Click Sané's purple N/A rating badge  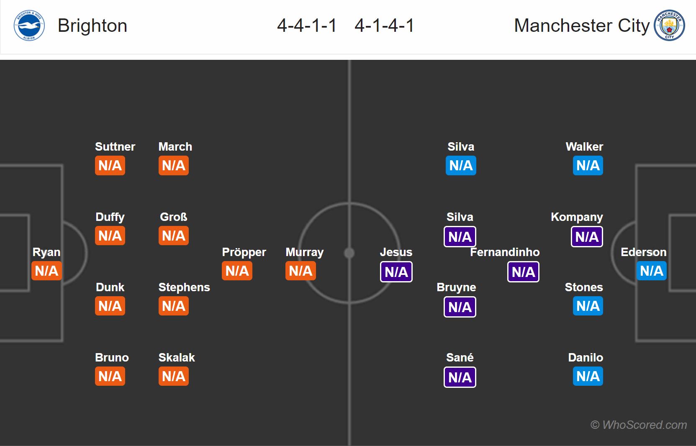pyautogui.click(x=460, y=377)
